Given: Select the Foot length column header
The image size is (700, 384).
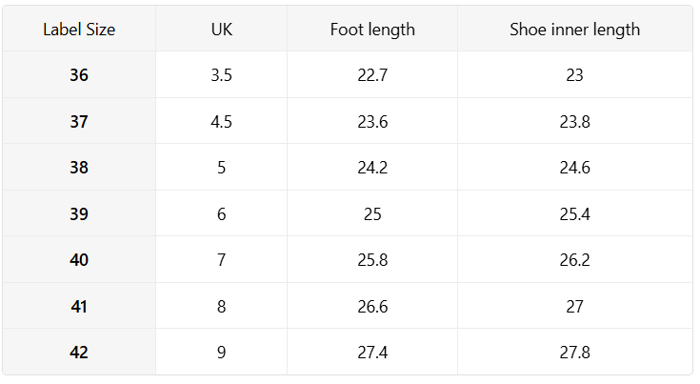Looking at the screenshot, I should click(372, 30).
